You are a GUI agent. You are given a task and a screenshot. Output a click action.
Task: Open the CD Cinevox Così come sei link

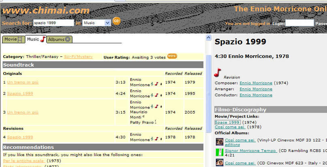click(240, 163)
